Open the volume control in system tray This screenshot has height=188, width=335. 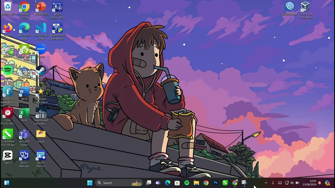click(292, 183)
